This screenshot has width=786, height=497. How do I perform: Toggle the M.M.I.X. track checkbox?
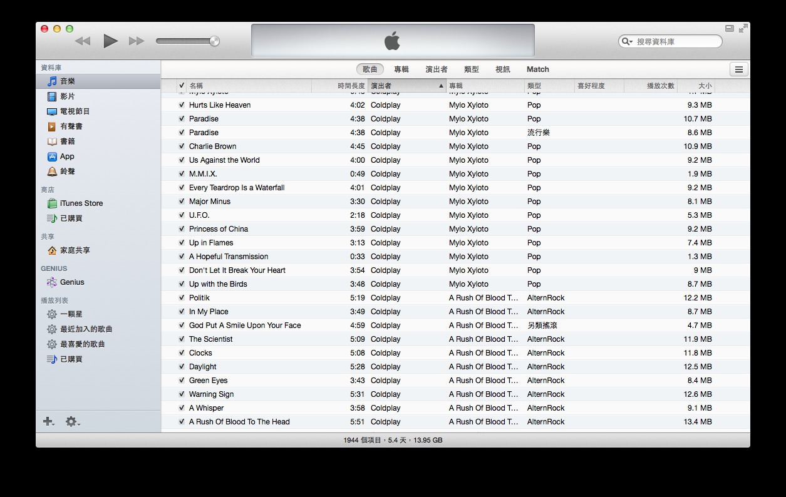[182, 174]
